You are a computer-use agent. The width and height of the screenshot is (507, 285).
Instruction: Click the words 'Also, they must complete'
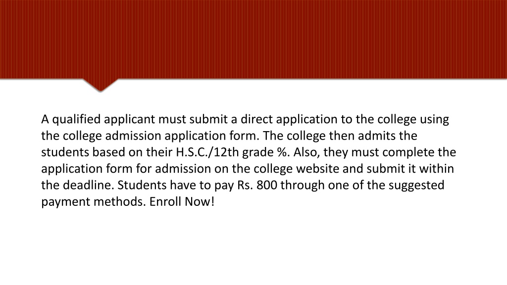(x=363, y=152)
